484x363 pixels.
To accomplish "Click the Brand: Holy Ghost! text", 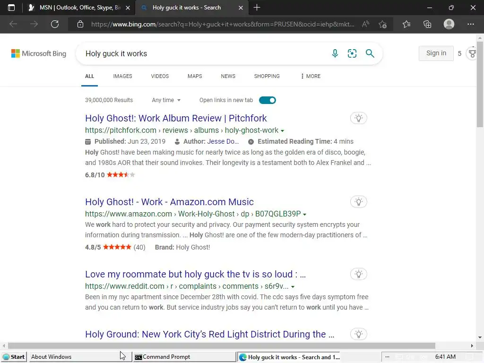I will (182, 247).
